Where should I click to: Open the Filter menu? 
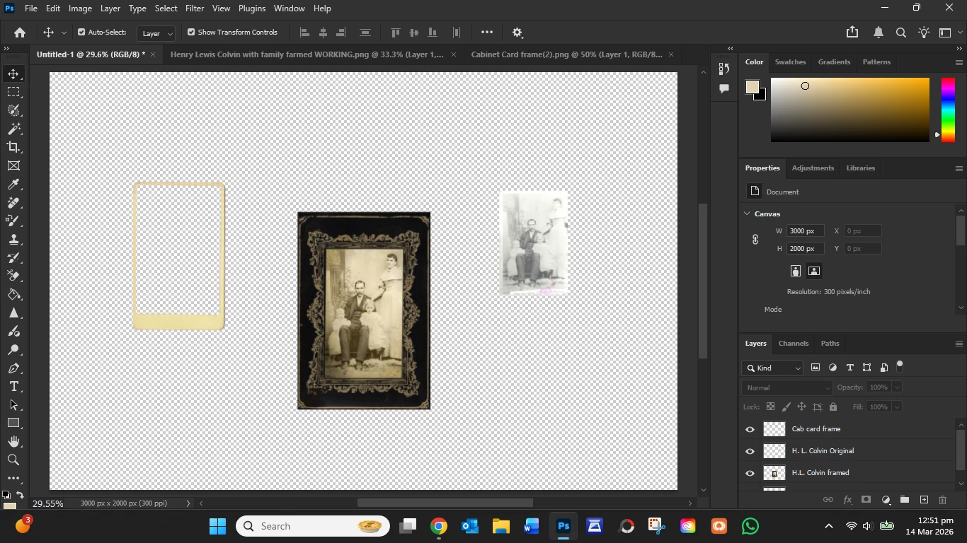tap(195, 8)
